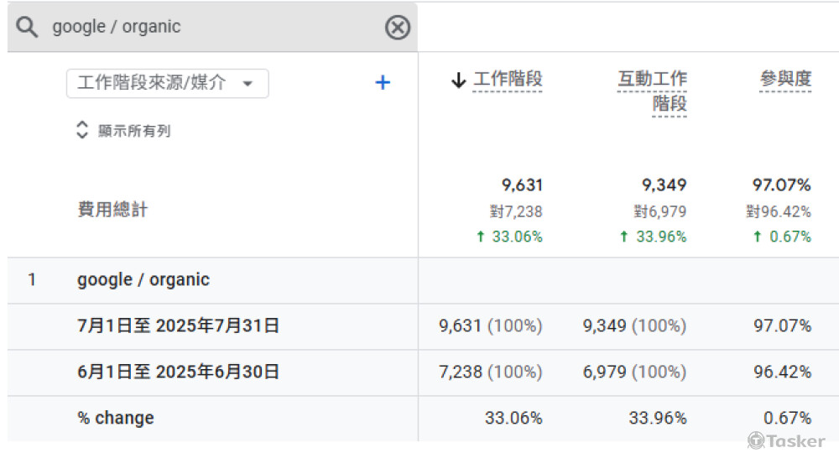Click June engagement rate 96.42% cell
This screenshot has width=839, height=458.
782,372
